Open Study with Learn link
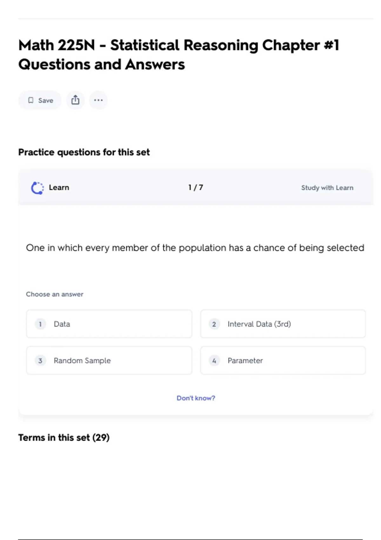The width and height of the screenshot is (381, 540). coord(327,188)
